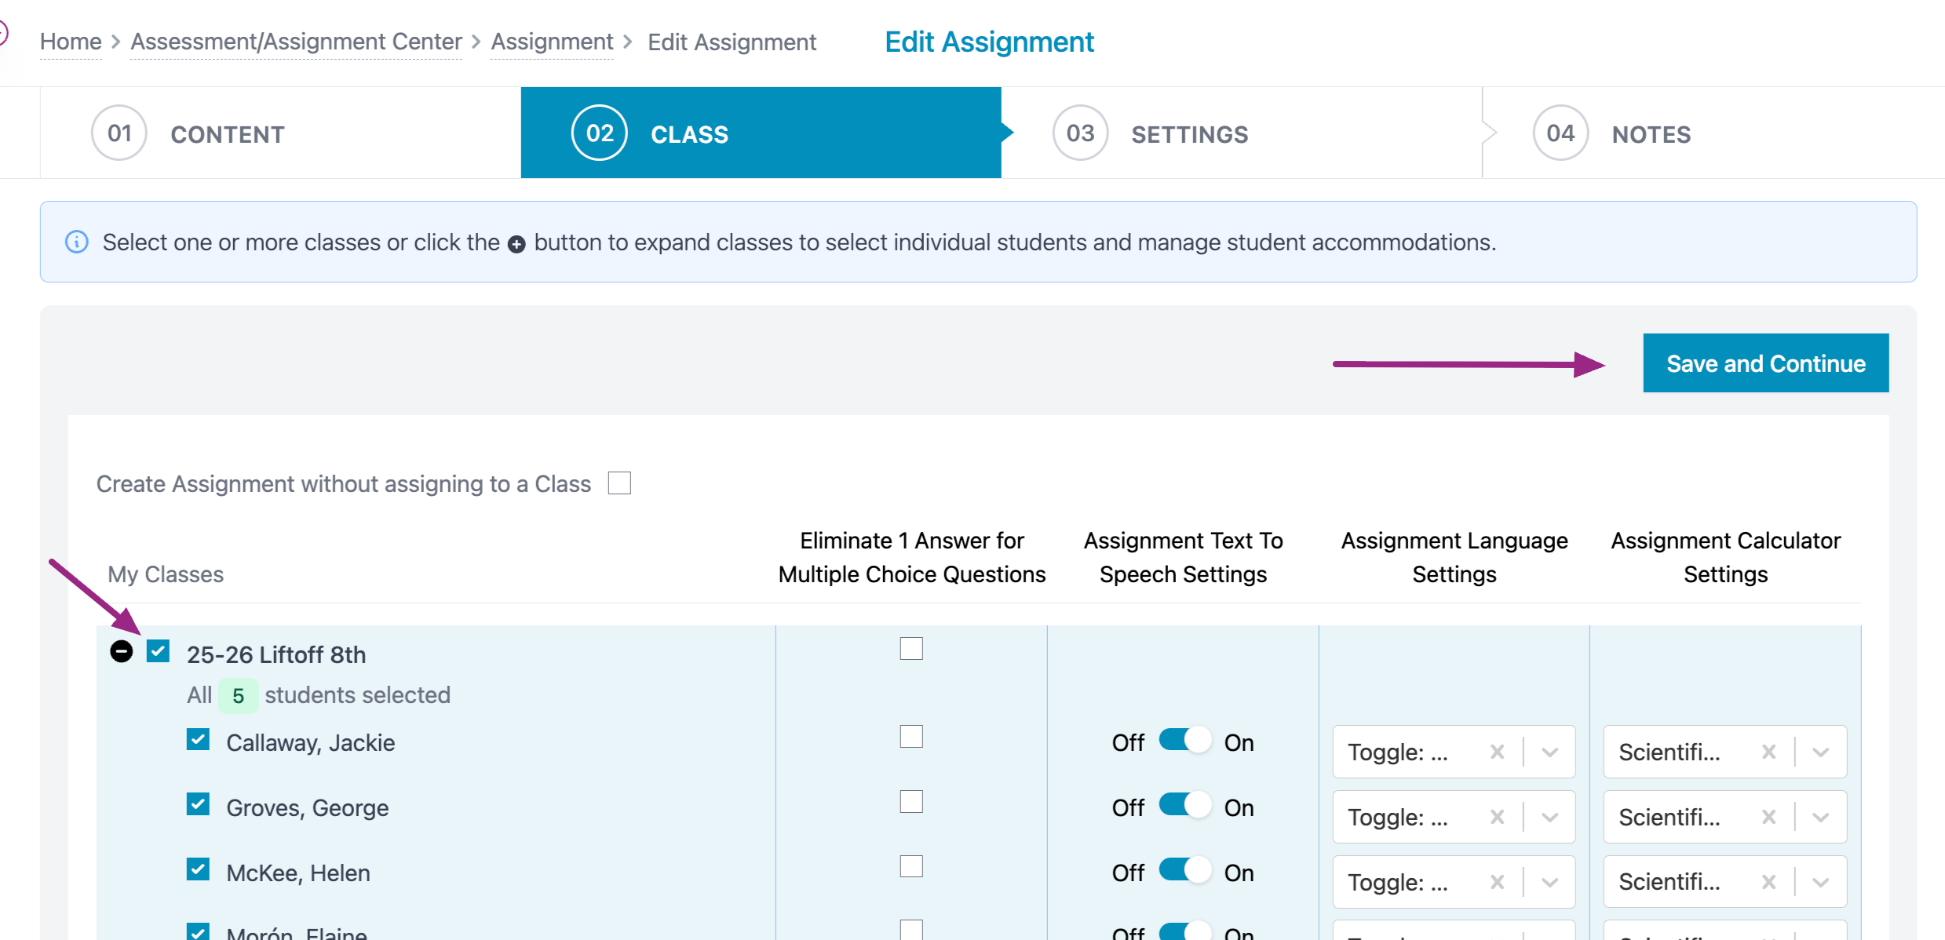Check Create Assignment without assigning to Class

(x=619, y=483)
